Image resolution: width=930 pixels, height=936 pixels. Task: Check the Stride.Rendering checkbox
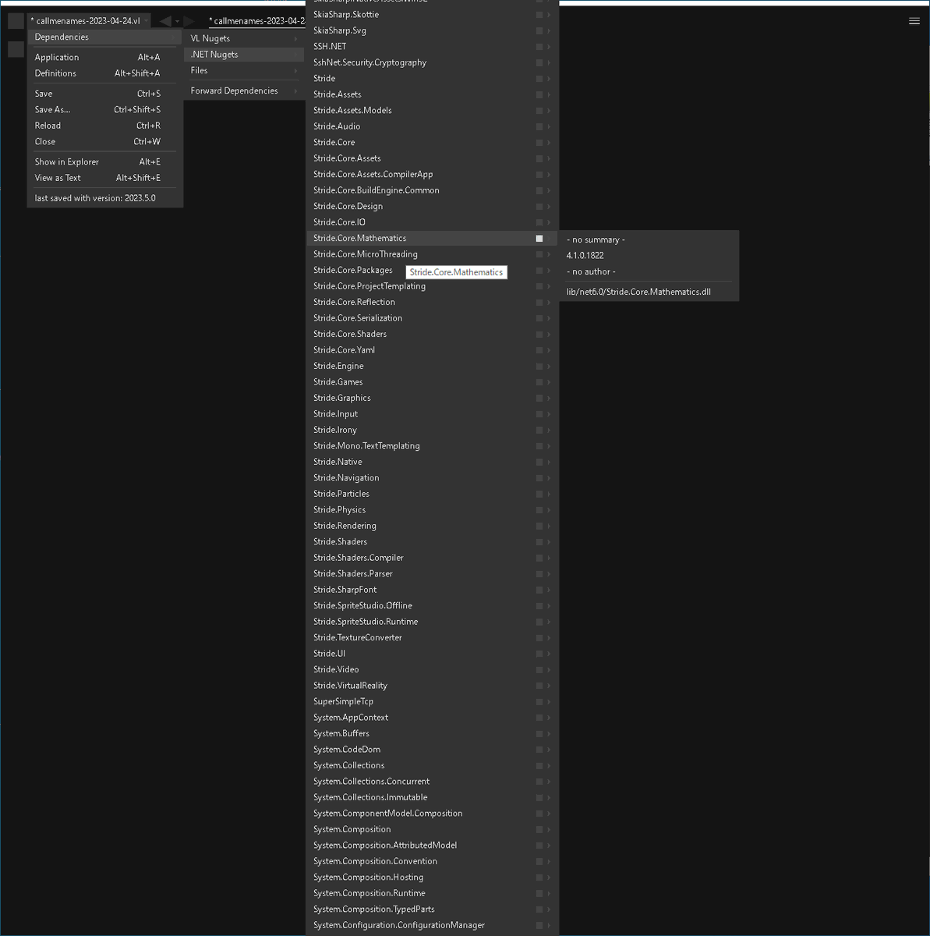tap(539, 526)
